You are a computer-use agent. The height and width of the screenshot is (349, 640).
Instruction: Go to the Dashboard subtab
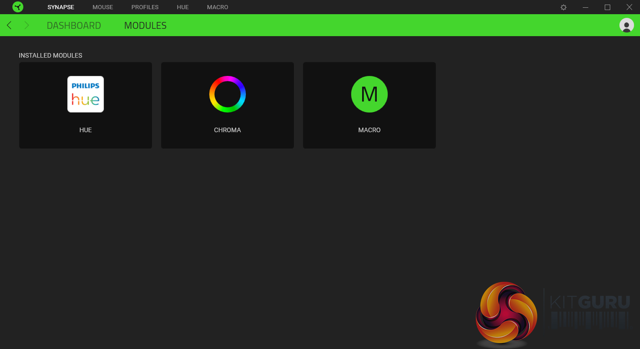pos(74,26)
